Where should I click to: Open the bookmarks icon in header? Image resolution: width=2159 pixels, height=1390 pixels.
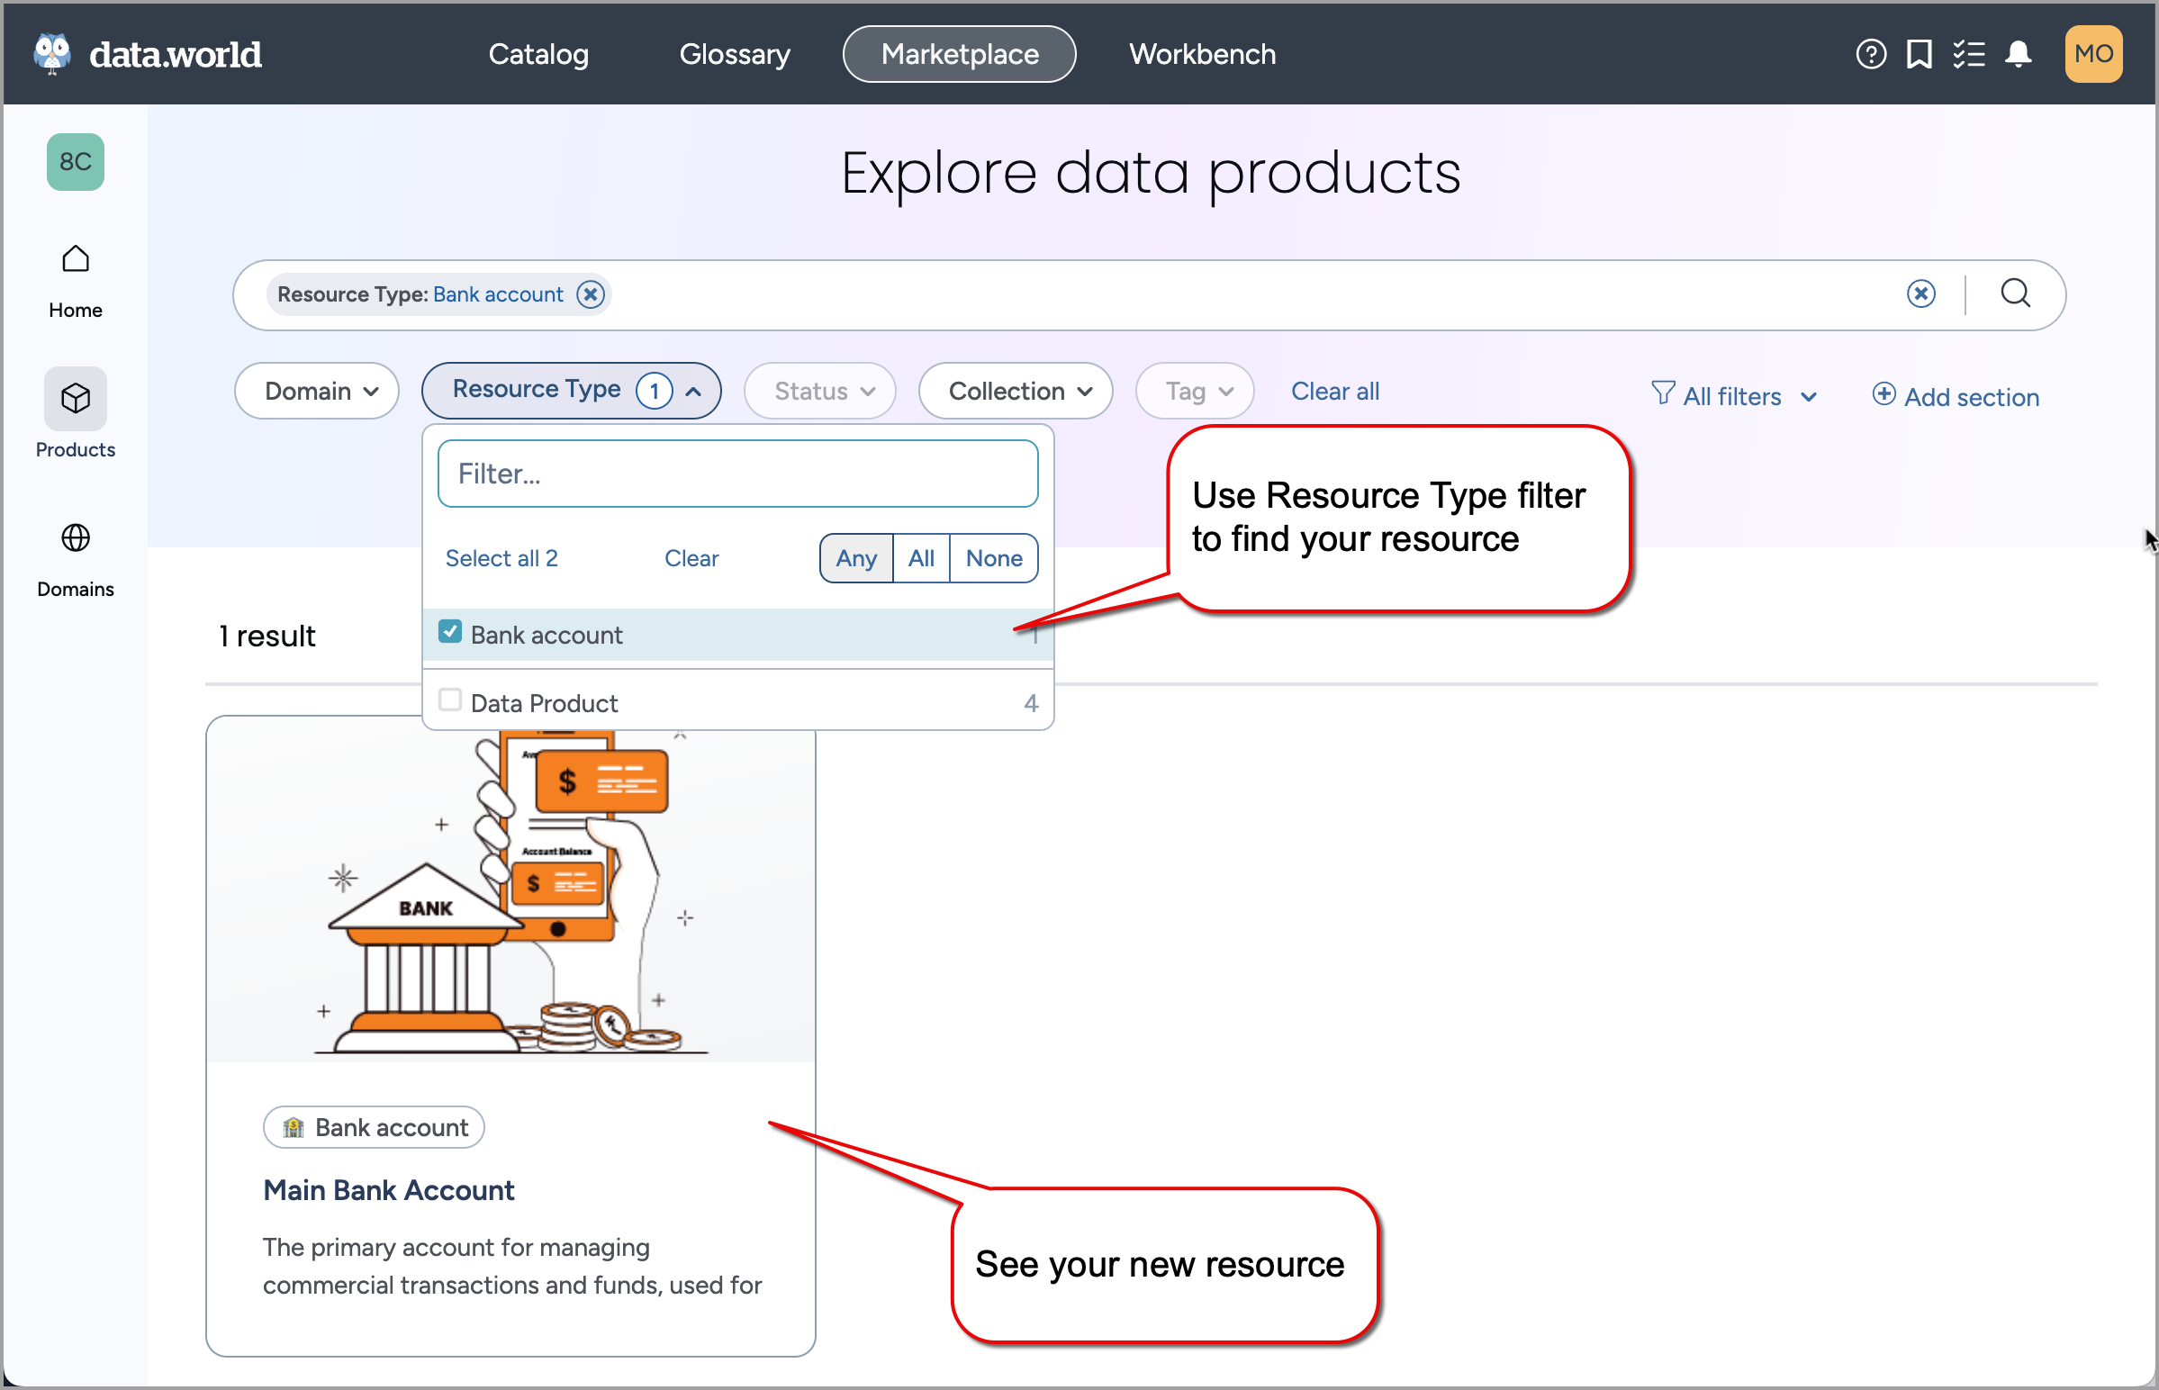[x=1919, y=54]
